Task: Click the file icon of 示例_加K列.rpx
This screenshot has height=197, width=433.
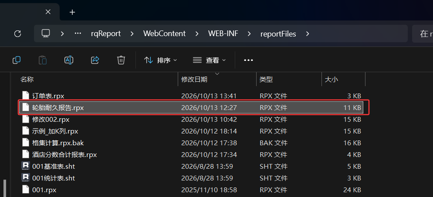Action: tap(25, 130)
